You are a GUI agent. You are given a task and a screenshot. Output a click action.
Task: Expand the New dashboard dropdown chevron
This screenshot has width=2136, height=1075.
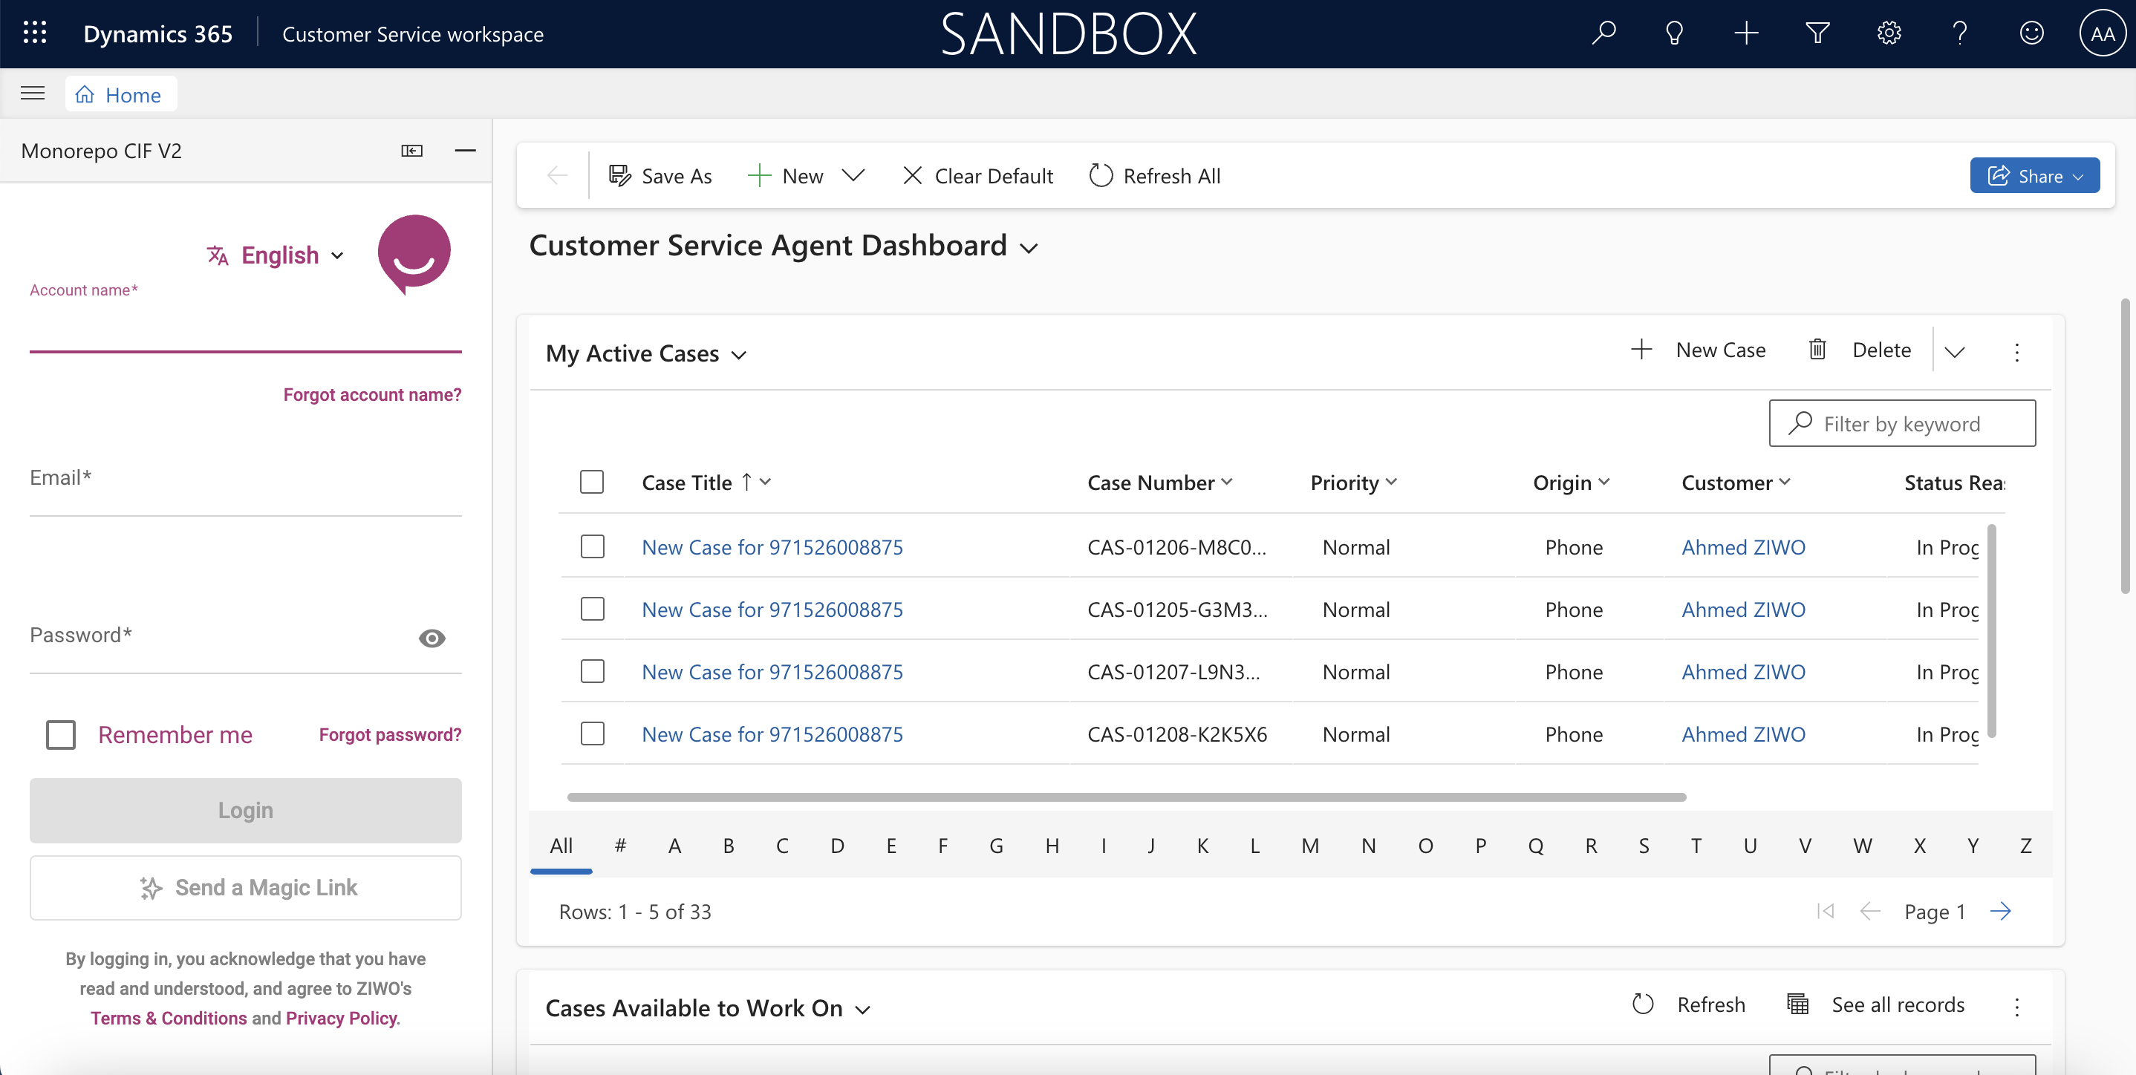pyautogui.click(x=853, y=176)
